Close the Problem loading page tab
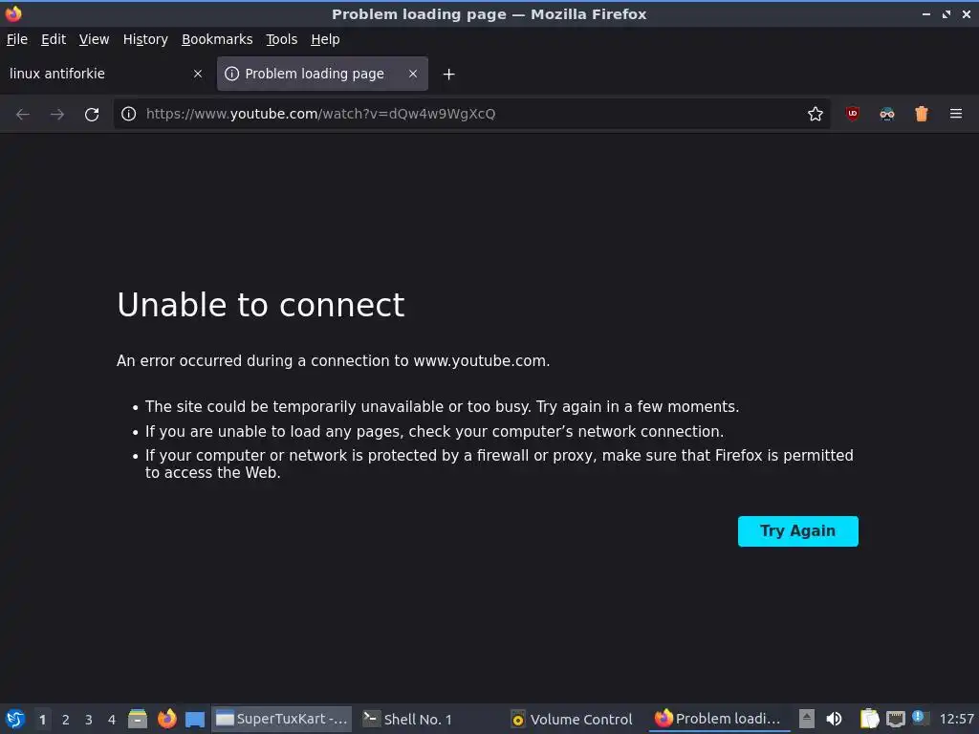 [x=413, y=74]
